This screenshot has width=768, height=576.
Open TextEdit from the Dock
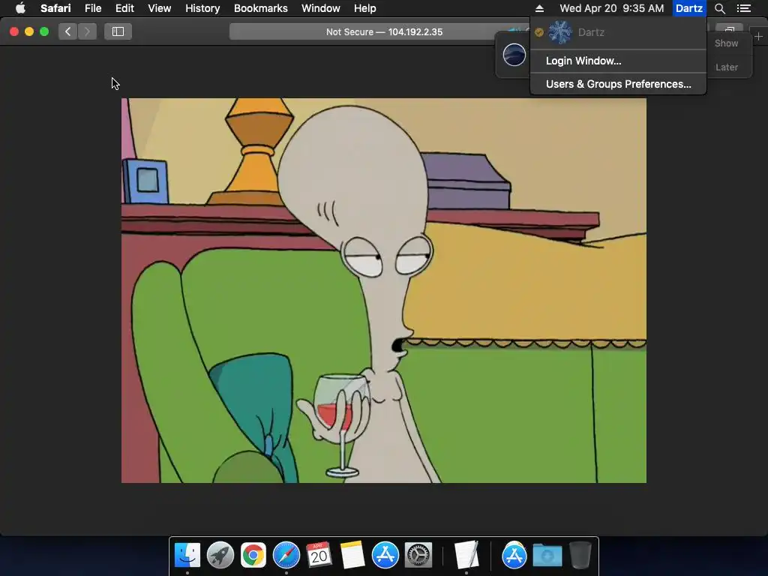point(466,555)
